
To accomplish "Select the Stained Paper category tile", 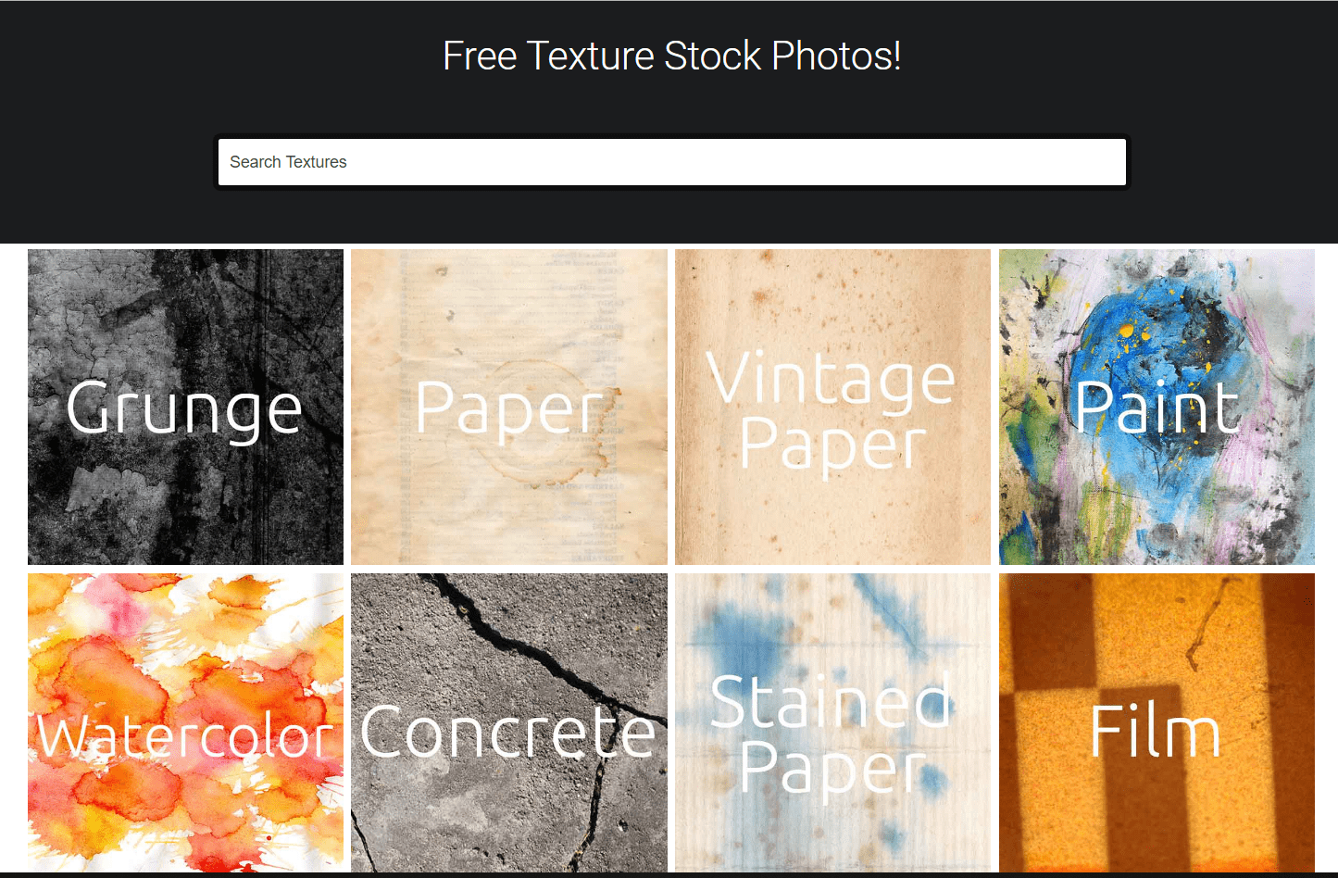I will tap(832, 722).
